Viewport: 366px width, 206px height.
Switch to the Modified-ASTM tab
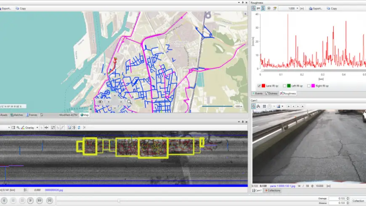[59, 115]
